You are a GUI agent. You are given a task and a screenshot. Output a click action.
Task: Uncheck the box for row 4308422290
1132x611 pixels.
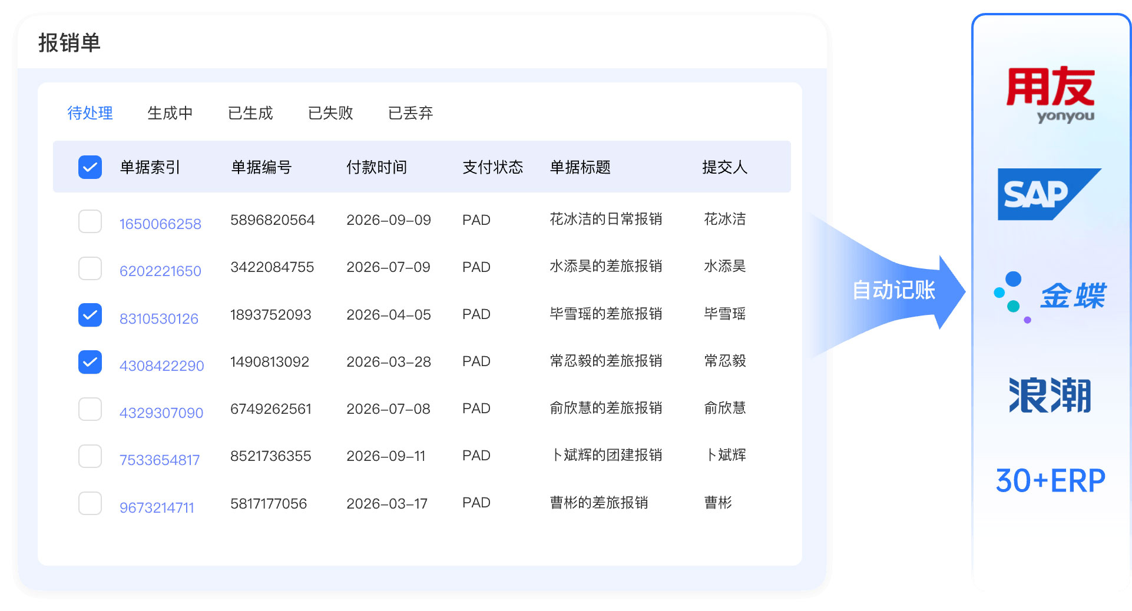pyautogui.click(x=90, y=362)
